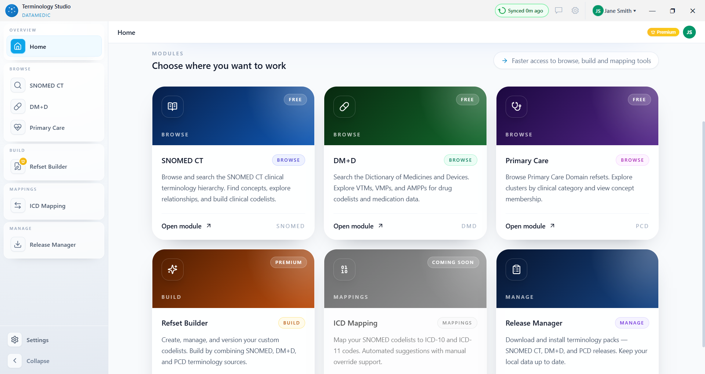This screenshot has width=705, height=374.
Task: Open module for DM+D
Action: click(358, 226)
